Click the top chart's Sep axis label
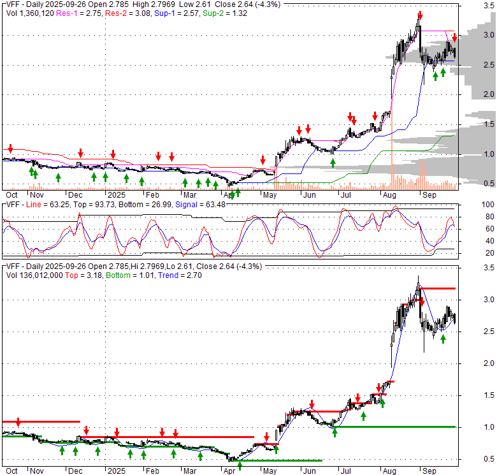 (429, 195)
